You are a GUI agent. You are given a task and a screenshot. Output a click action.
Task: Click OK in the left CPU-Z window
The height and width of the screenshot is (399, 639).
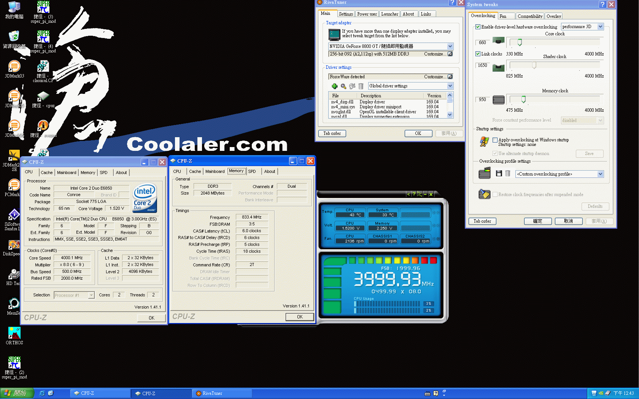coord(151,318)
